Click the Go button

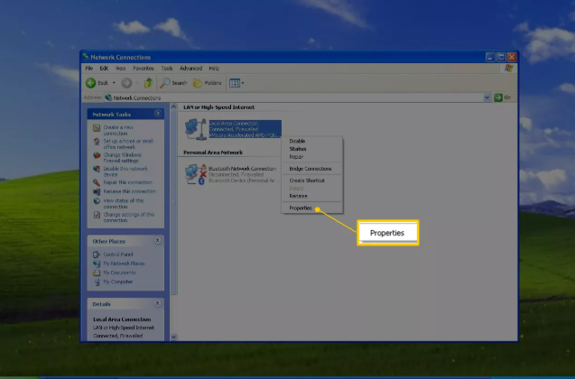coord(503,97)
